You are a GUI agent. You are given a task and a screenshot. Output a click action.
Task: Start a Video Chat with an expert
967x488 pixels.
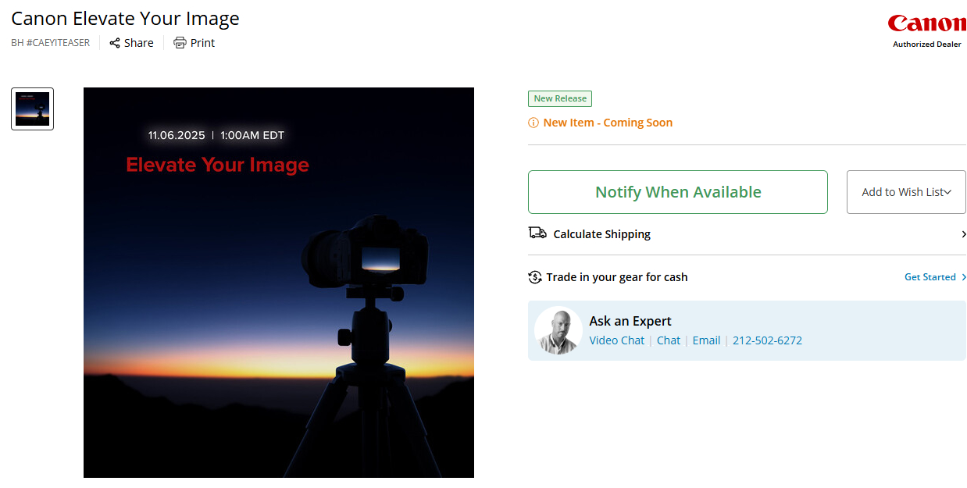point(616,340)
